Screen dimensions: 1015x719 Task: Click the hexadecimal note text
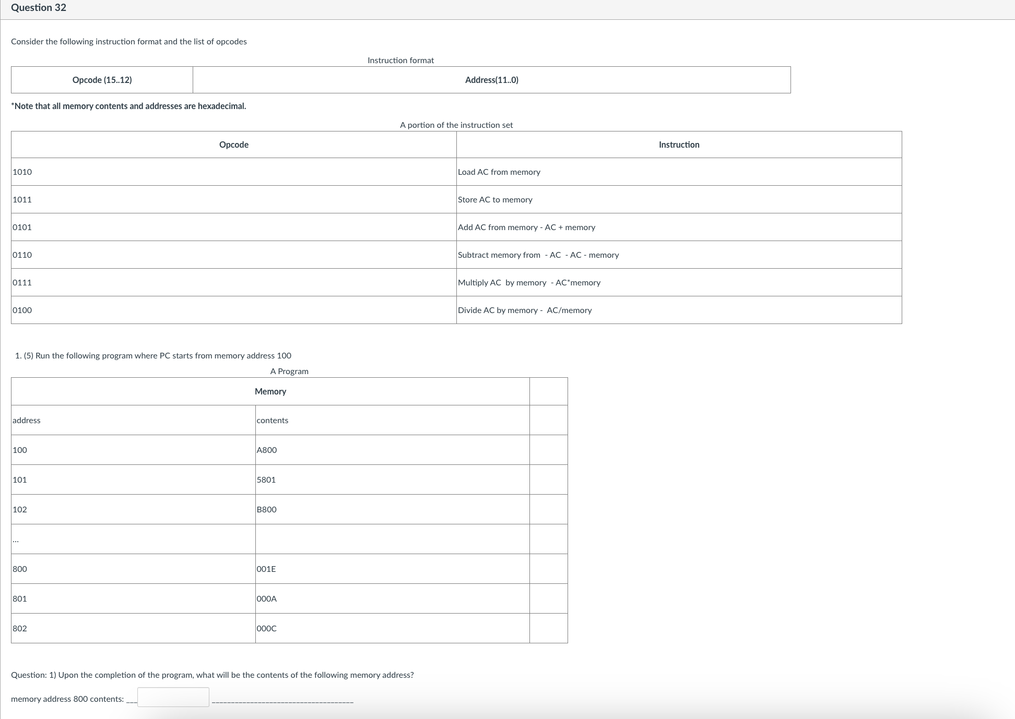[128, 106]
